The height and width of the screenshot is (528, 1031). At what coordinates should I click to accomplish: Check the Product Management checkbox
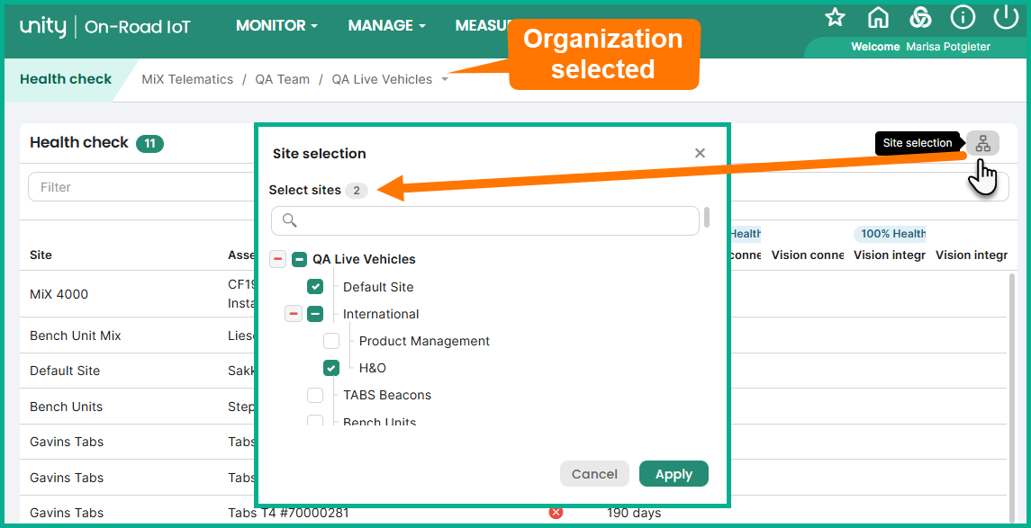tap(331, 341)
